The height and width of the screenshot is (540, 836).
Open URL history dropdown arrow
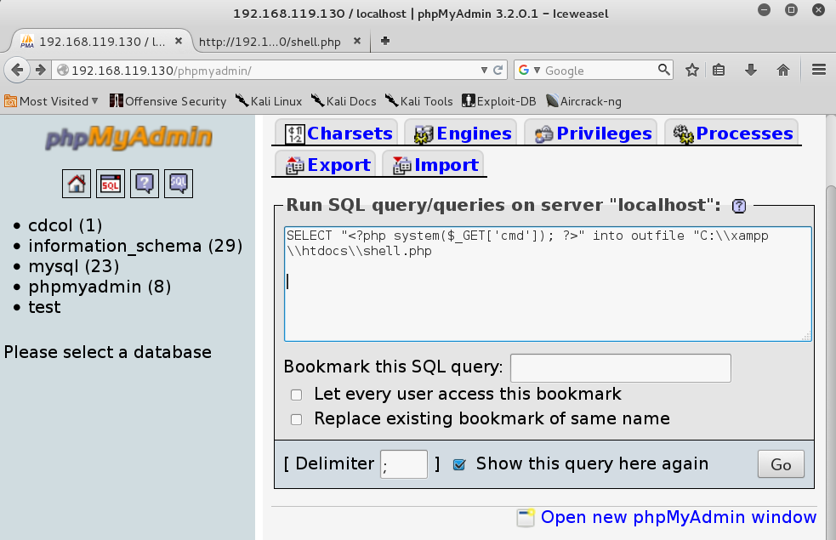coord(484,71)
